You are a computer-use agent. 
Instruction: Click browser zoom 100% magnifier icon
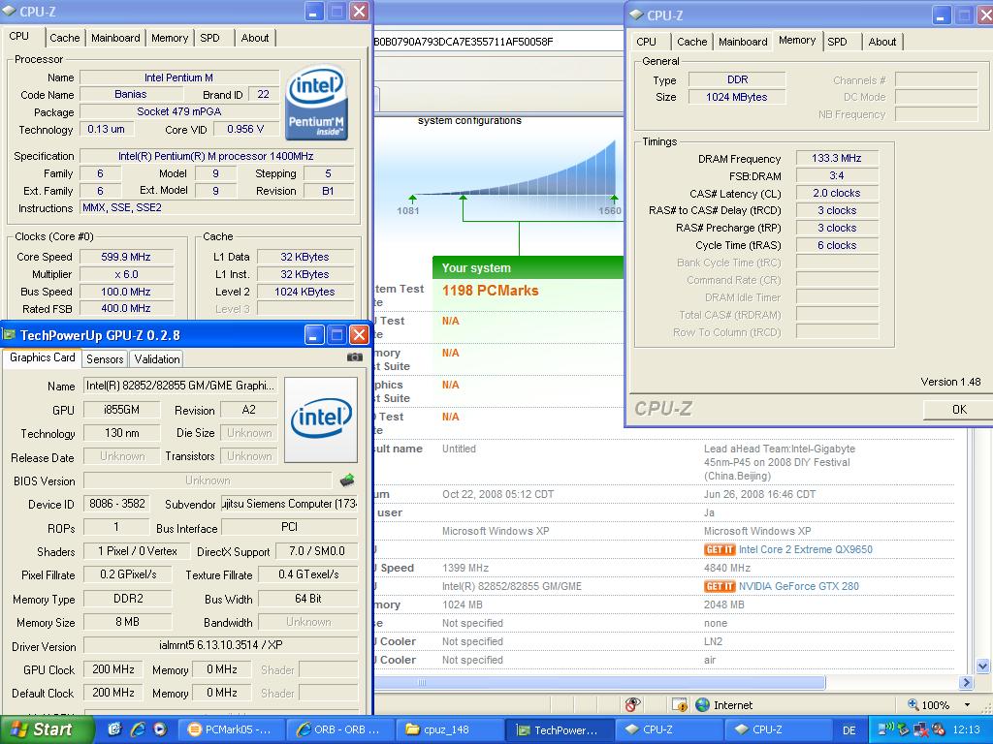click(x=913, y=704)
